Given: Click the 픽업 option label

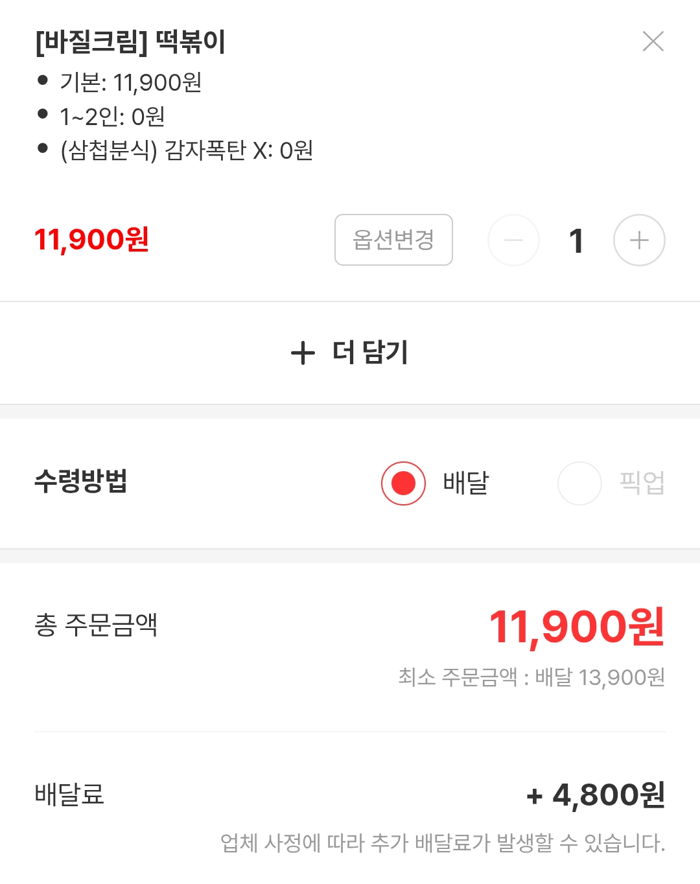Looking at the screenshot, I should click(x=642, y=483).
